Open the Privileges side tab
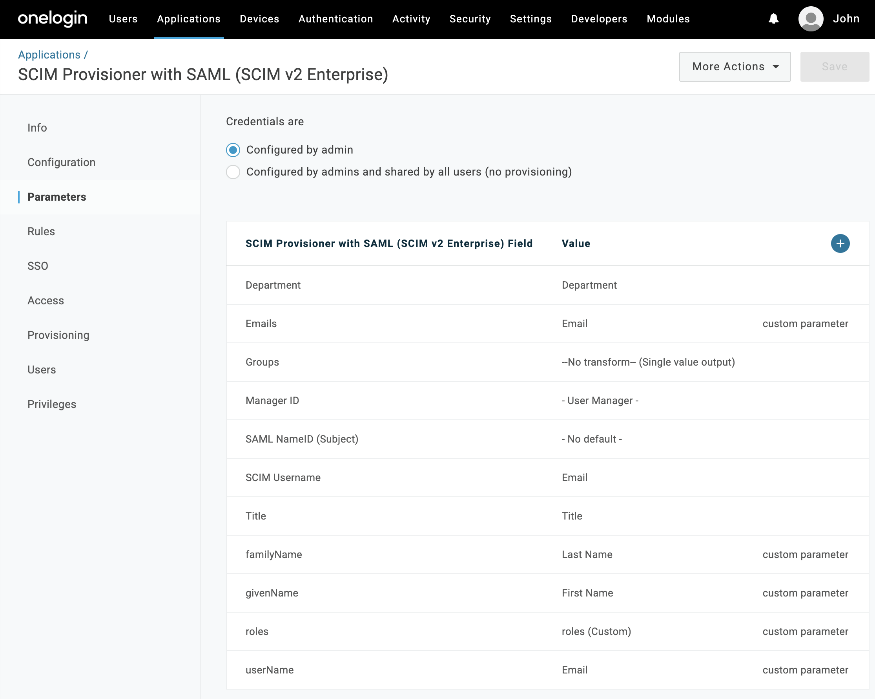 [x=51, y=404]
